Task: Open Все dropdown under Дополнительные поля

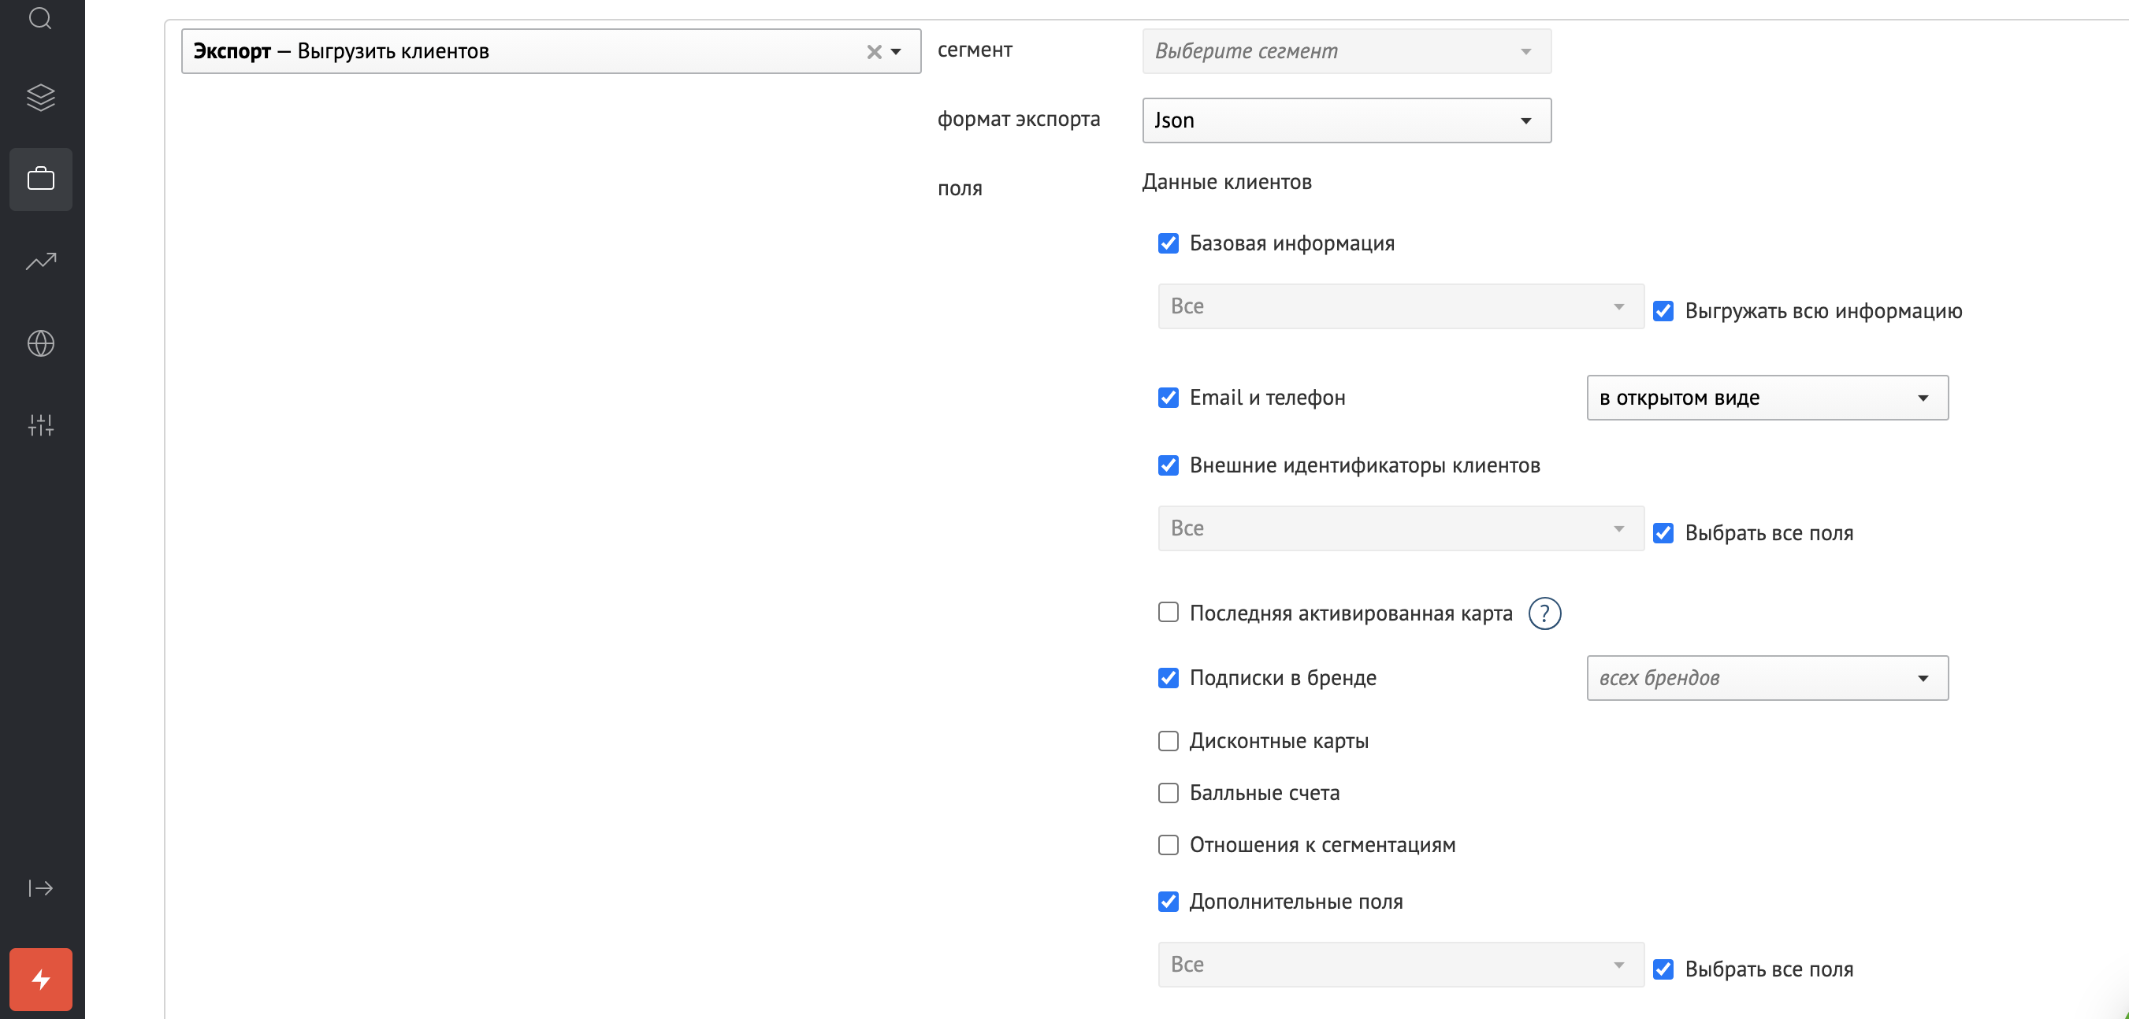Action: point(1401,965)
